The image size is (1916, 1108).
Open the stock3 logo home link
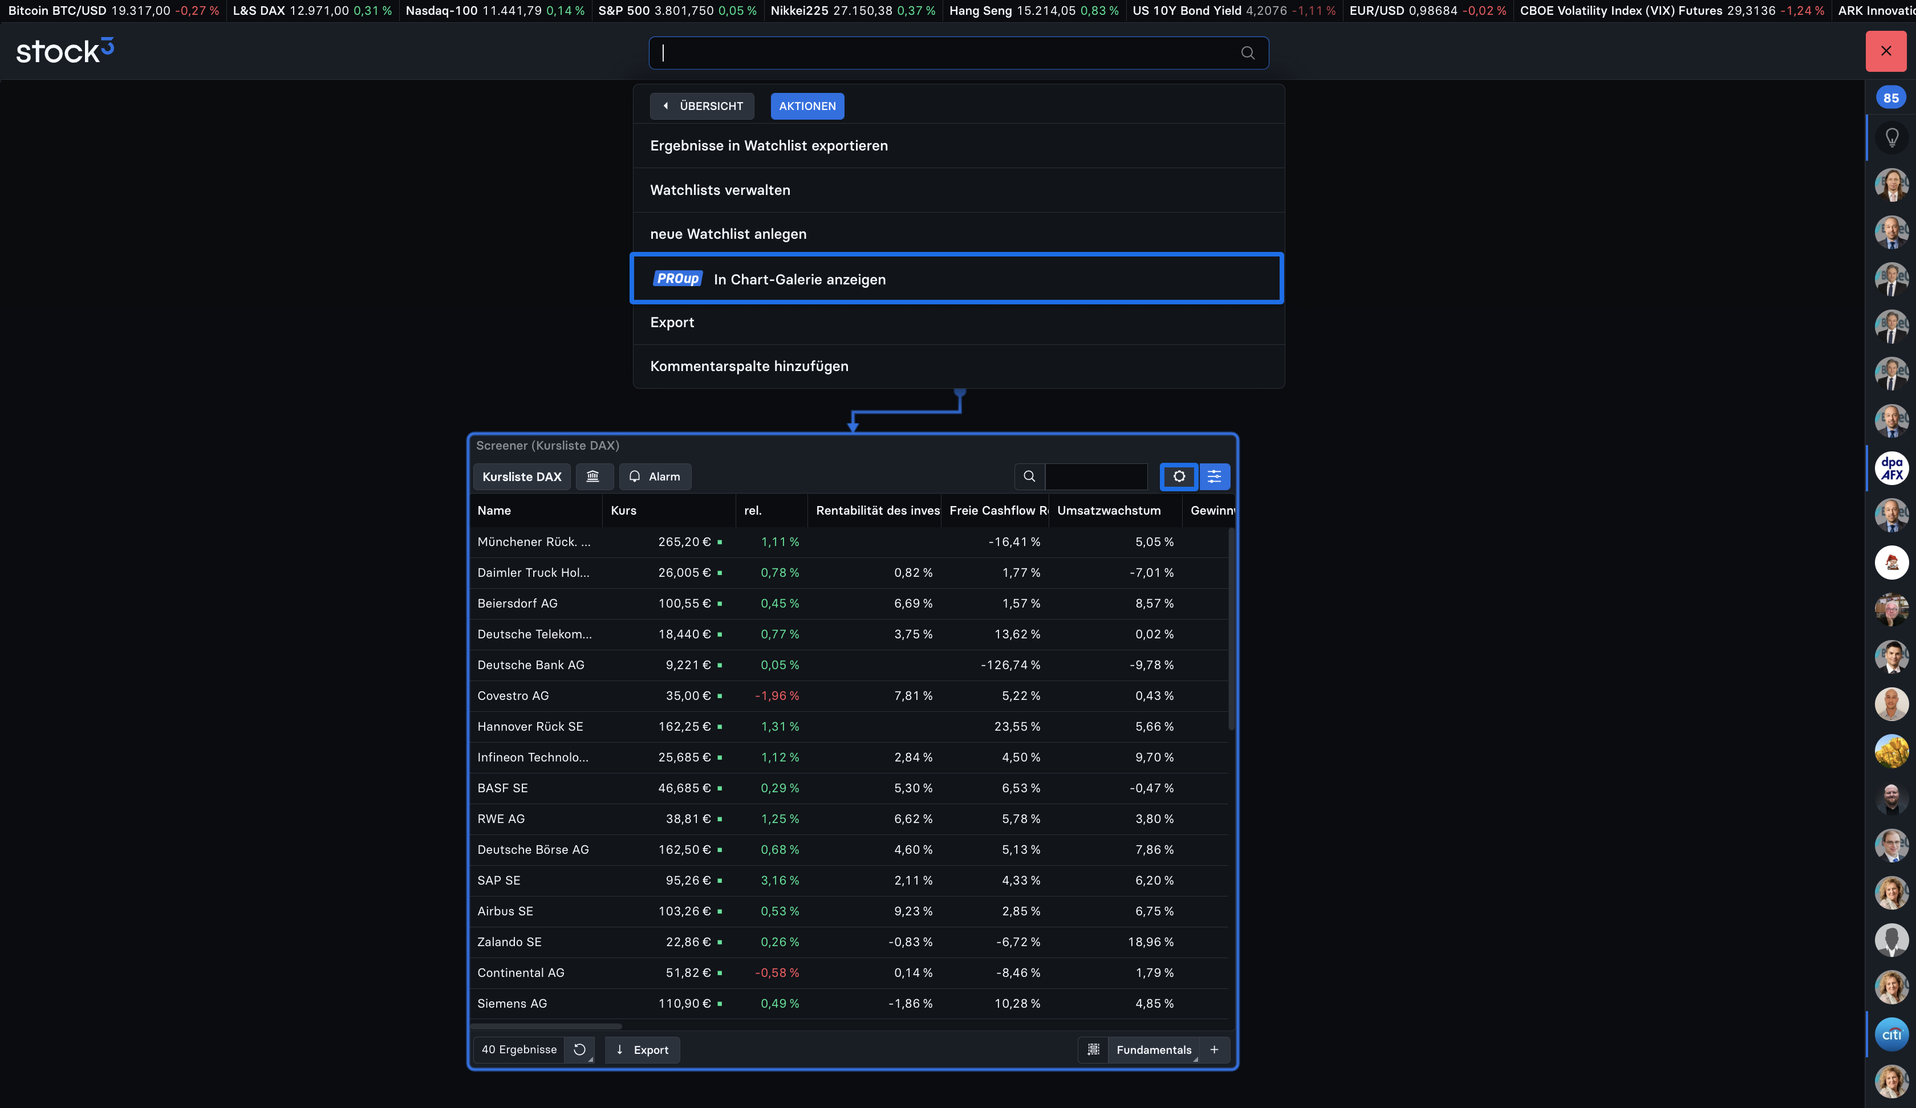coord(66,51)
